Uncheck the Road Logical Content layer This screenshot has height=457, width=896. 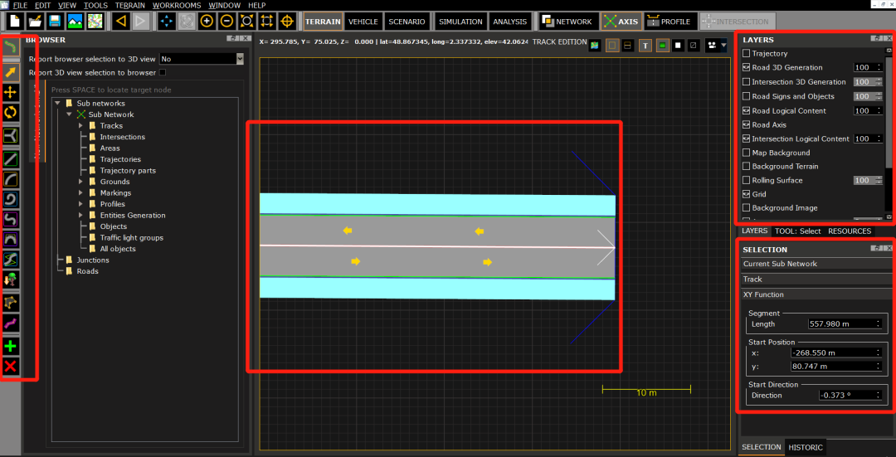click(x=746, y=111)
